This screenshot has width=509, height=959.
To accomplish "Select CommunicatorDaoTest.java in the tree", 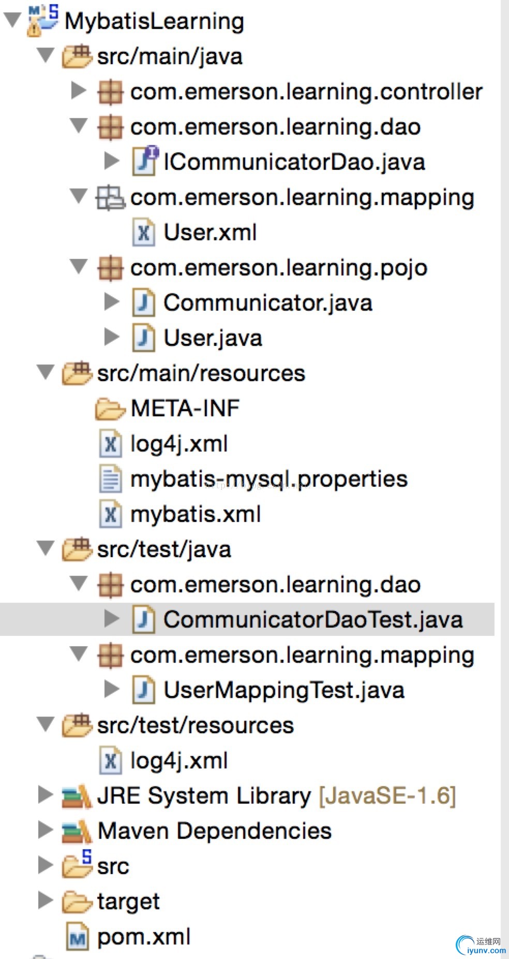I will [312, 620].
